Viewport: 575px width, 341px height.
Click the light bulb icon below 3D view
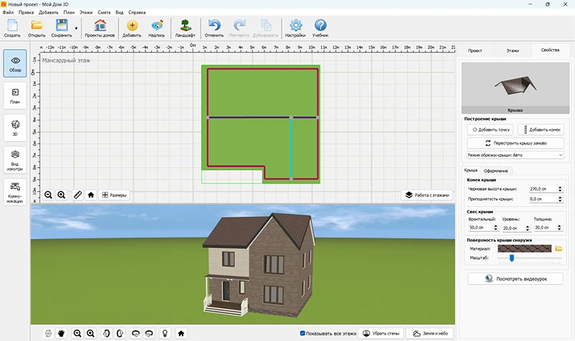pyautogui.click(x=165, y=333)
